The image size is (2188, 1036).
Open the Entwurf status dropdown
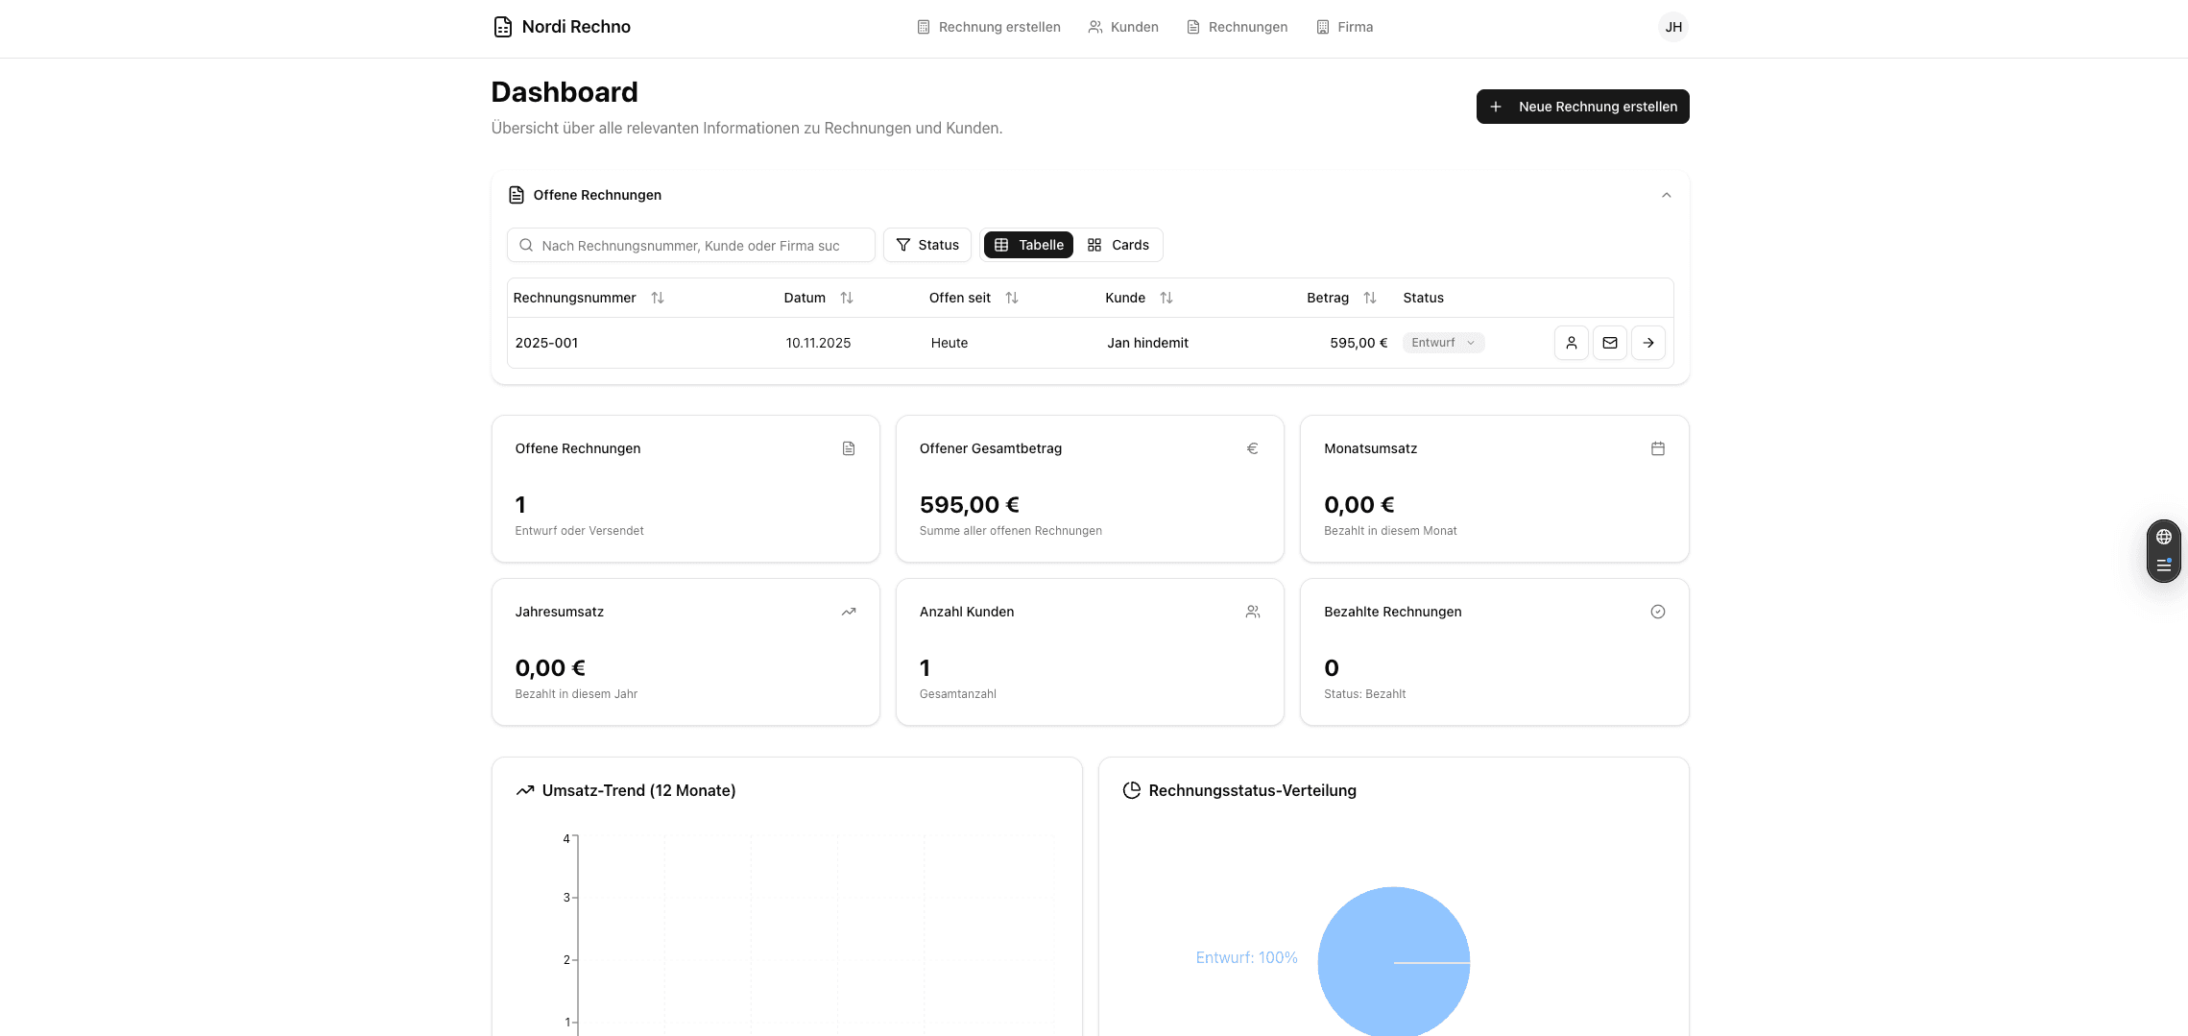coord(1443,343)
